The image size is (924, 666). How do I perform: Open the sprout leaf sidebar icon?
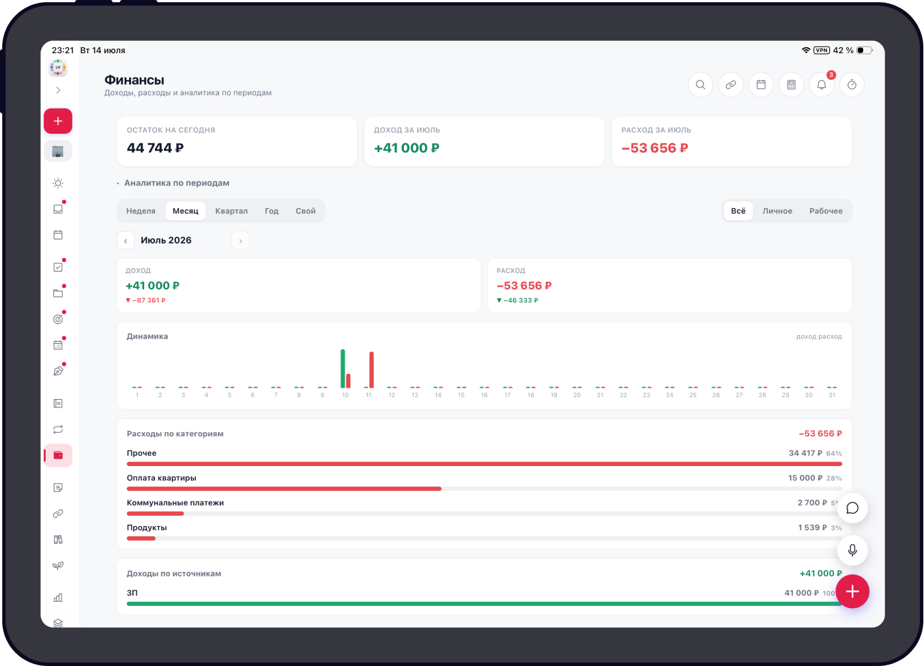(58, 565)
